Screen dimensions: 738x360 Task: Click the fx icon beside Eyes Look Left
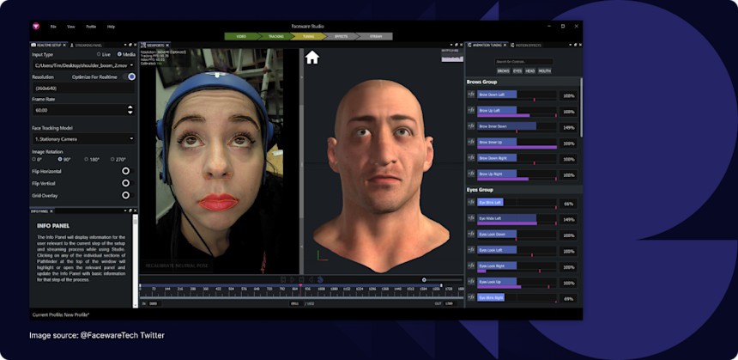[x=470, y=250]
